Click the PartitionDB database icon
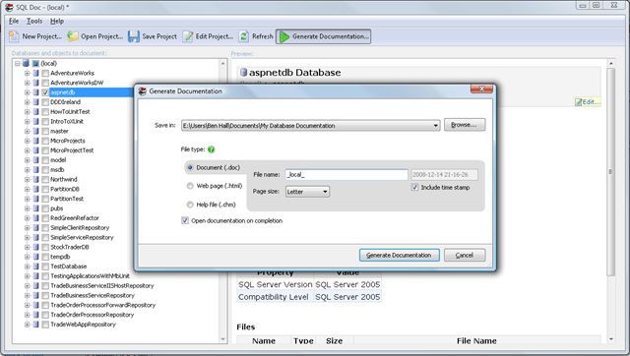The height and width of the screenshot is (356, 630). click(36, 189)
